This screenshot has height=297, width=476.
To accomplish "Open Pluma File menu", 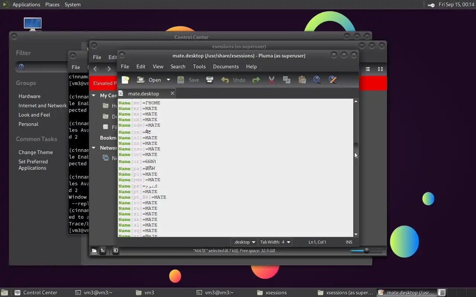I will (125, 66).
